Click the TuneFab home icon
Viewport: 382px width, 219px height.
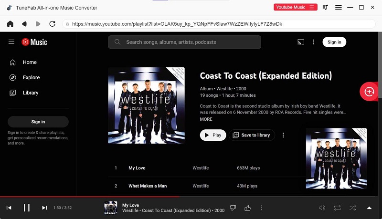pyautogui.click(x=10, y=24)
